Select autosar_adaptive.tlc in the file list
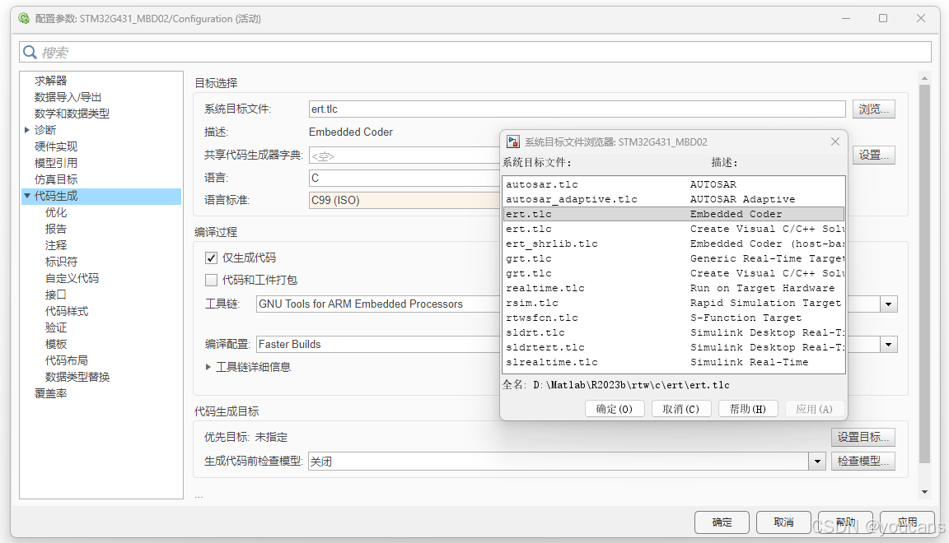This screenshot has height=543, width=949. coord(674,199)
